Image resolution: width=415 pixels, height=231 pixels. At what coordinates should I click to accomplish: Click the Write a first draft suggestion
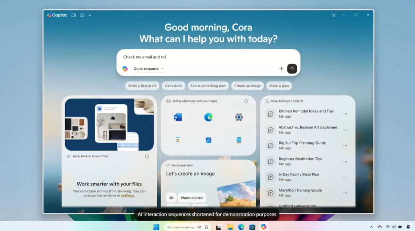pyautogui.click(x=142, y=86)
